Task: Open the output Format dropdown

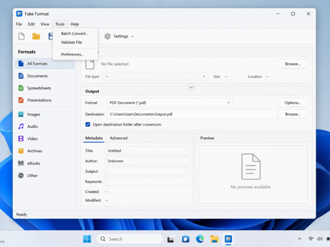Action: pyautogui.click(x=170, y=103)
